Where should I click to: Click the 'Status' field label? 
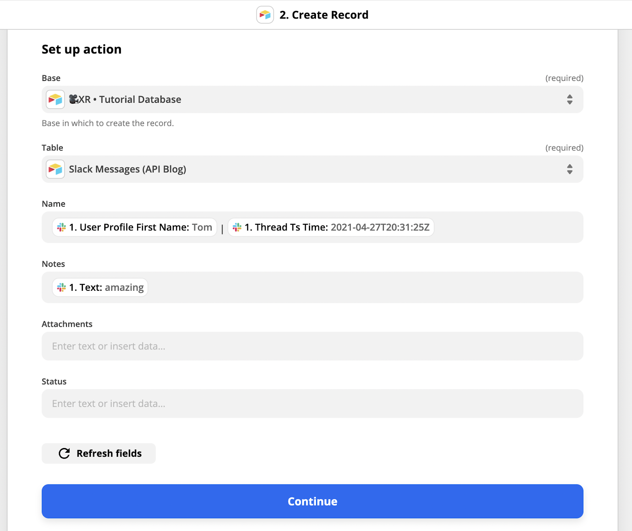[54, 382]
